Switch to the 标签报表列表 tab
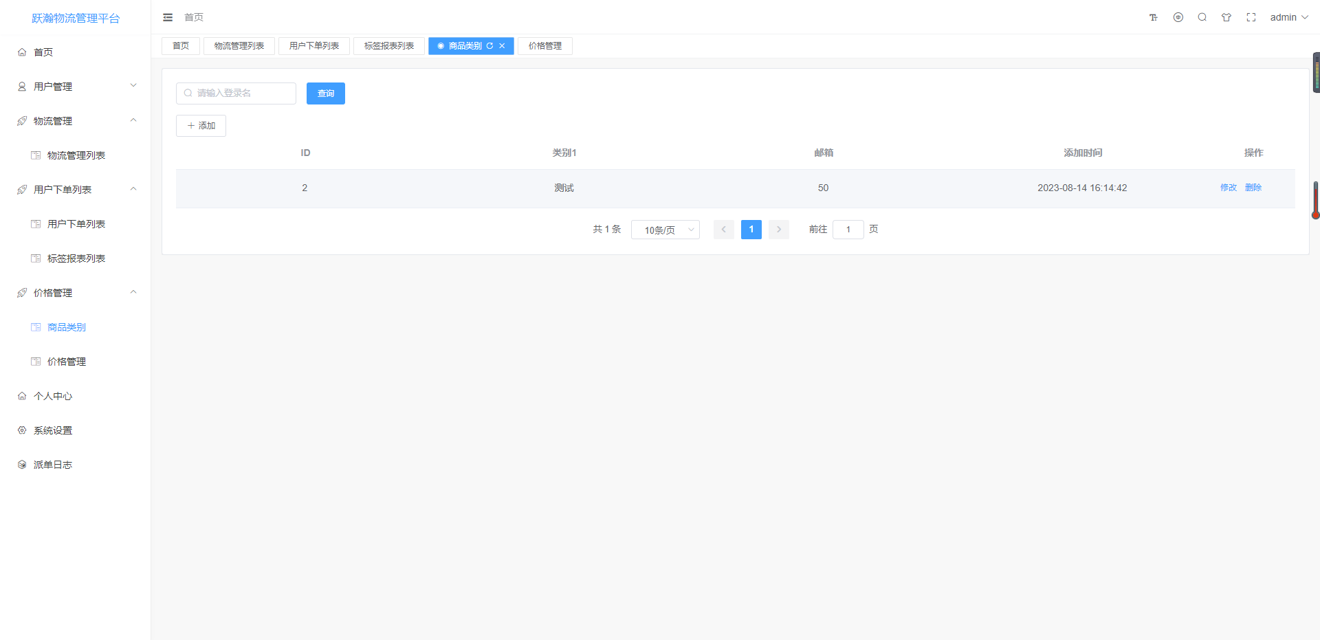The width and height of the screenshot is (1320, 640). (x=389, y=46)
